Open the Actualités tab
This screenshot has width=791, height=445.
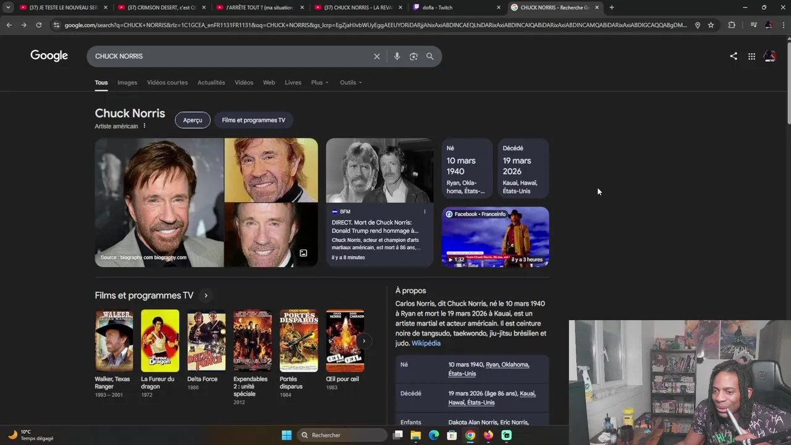[x=211, y=82]
